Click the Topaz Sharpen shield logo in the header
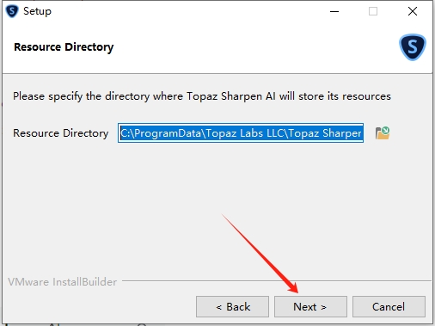The width and height of the screenshot is (435, 326). (413, 47)
